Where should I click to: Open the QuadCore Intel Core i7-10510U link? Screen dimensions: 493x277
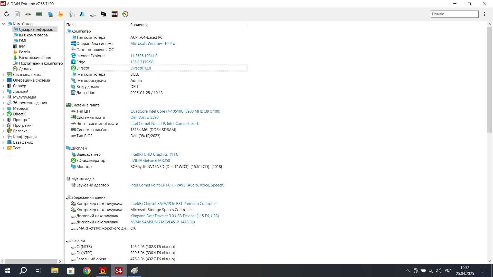coord(175,111)
